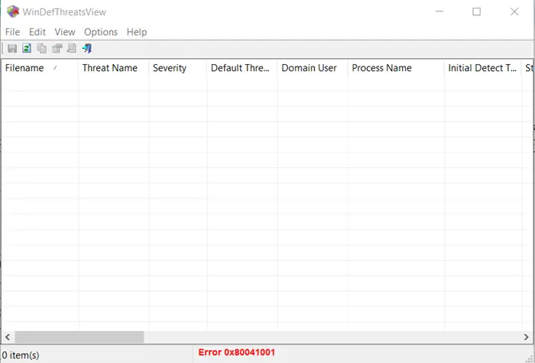The height and width of the screenshot is (363, 535).
Task: Close the WinDefThreatsView window
Action: click(514, 11)
